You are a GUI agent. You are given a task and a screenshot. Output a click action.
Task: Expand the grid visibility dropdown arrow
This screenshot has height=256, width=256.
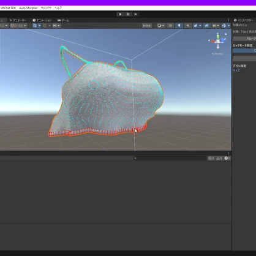[40, 26]
